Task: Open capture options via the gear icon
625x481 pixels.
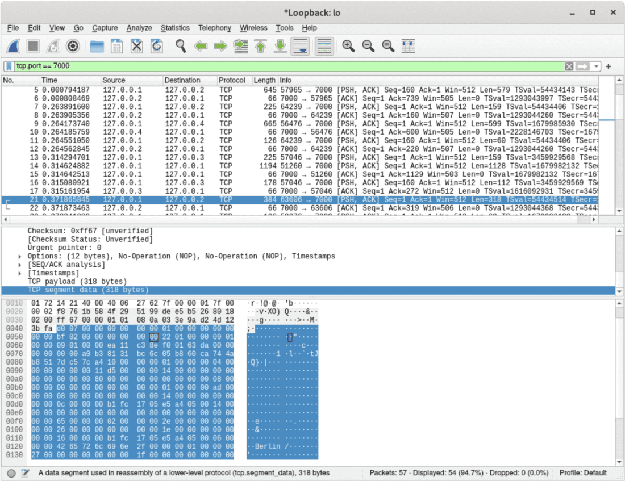Action: click(73, 46)
